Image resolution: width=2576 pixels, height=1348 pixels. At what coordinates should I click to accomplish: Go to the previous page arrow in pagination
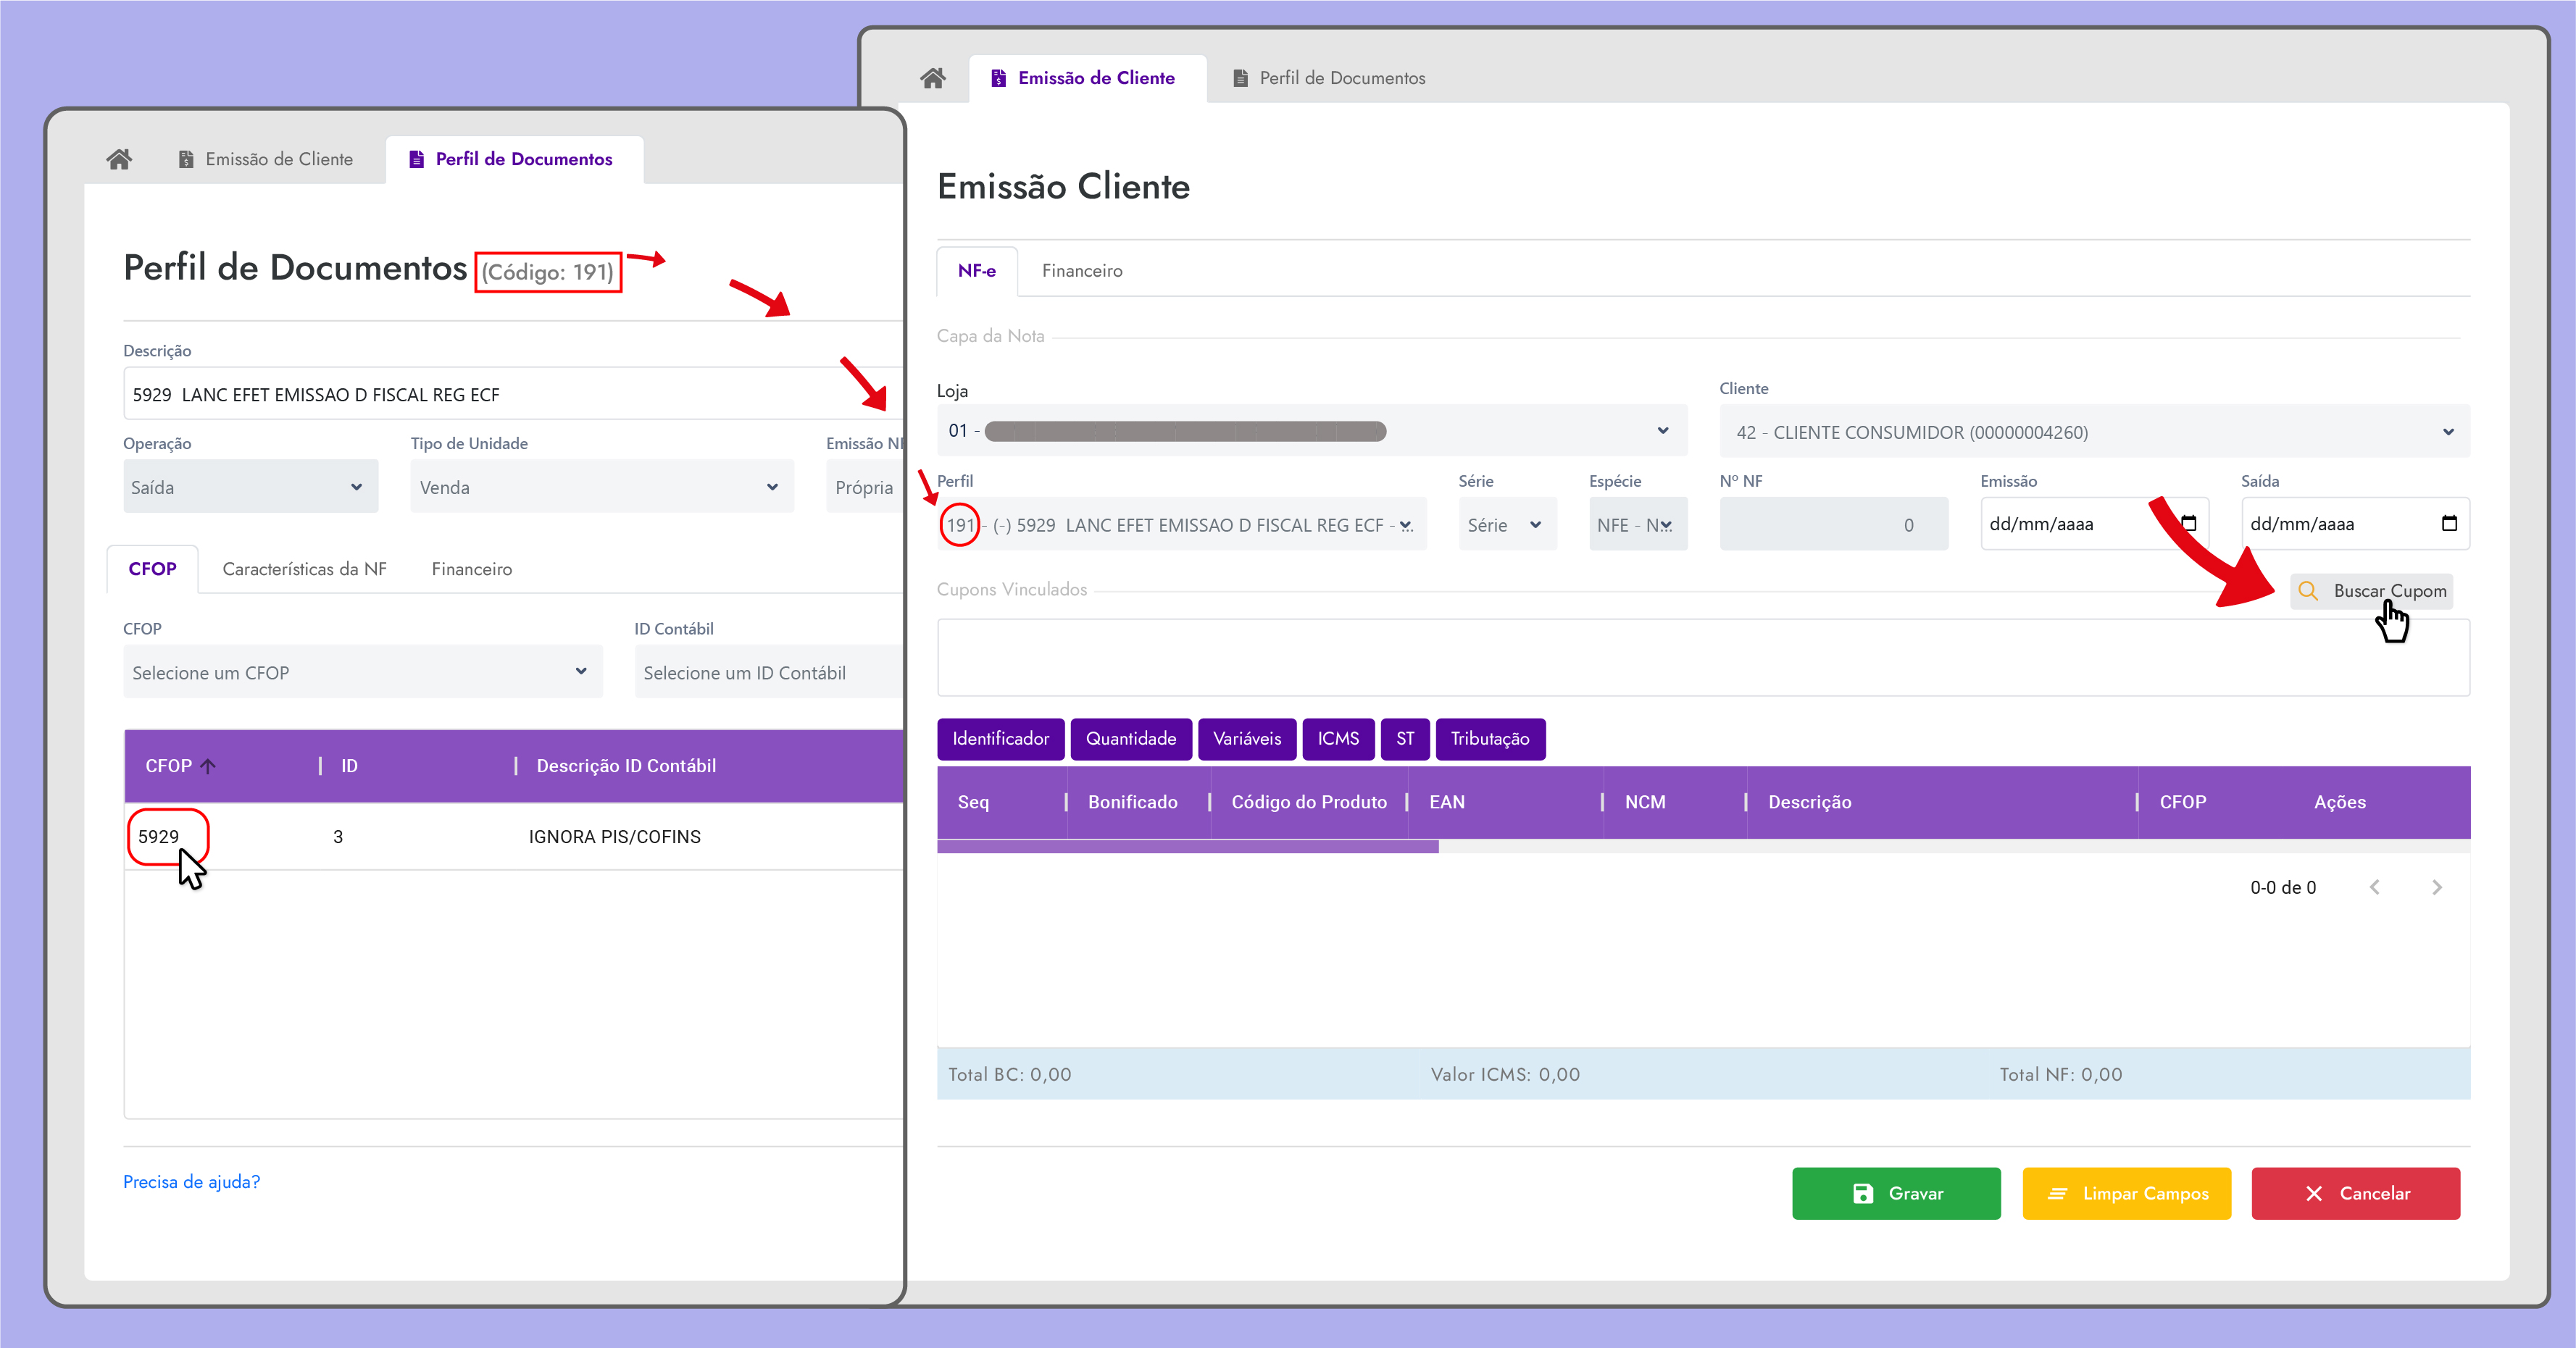pos(2375,887)
